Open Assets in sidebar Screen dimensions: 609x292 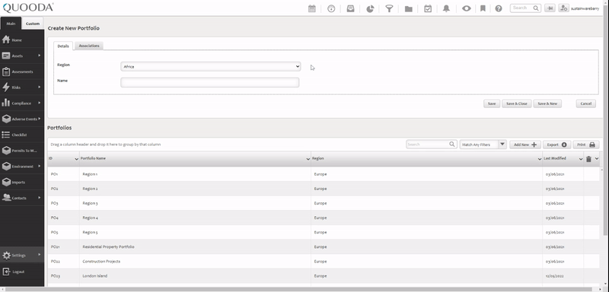coord(22,56)
